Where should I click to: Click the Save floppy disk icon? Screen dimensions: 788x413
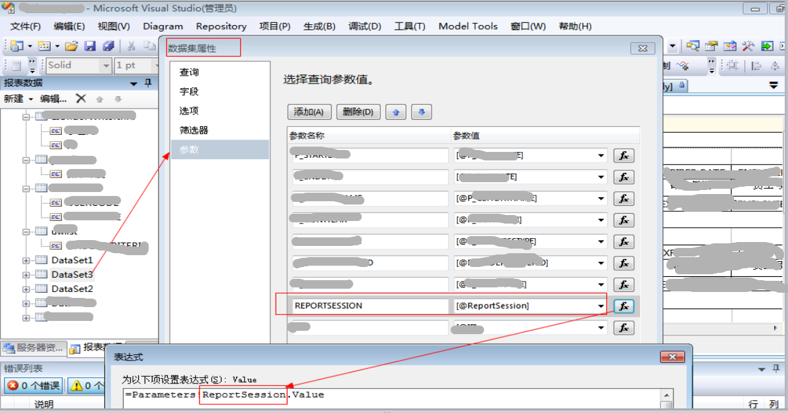click(90, 46)
